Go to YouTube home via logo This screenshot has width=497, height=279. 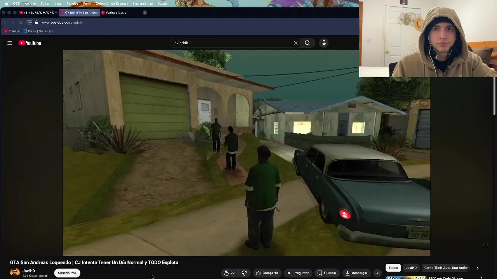tap(30, 43)
